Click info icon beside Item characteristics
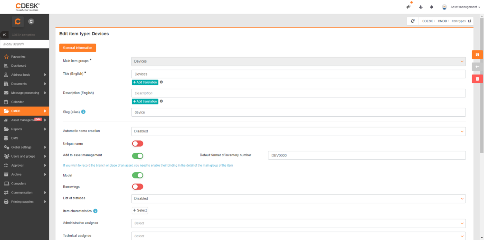The image size is (484, 240). pyautogui.click(x=95, y=211)
